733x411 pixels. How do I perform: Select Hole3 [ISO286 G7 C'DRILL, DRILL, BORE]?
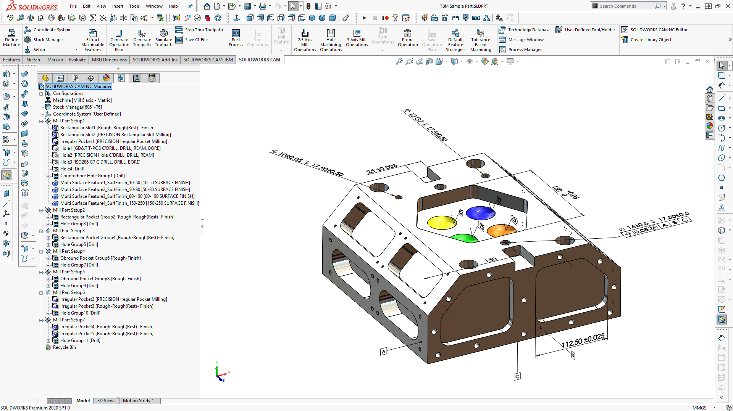[100, 162]
